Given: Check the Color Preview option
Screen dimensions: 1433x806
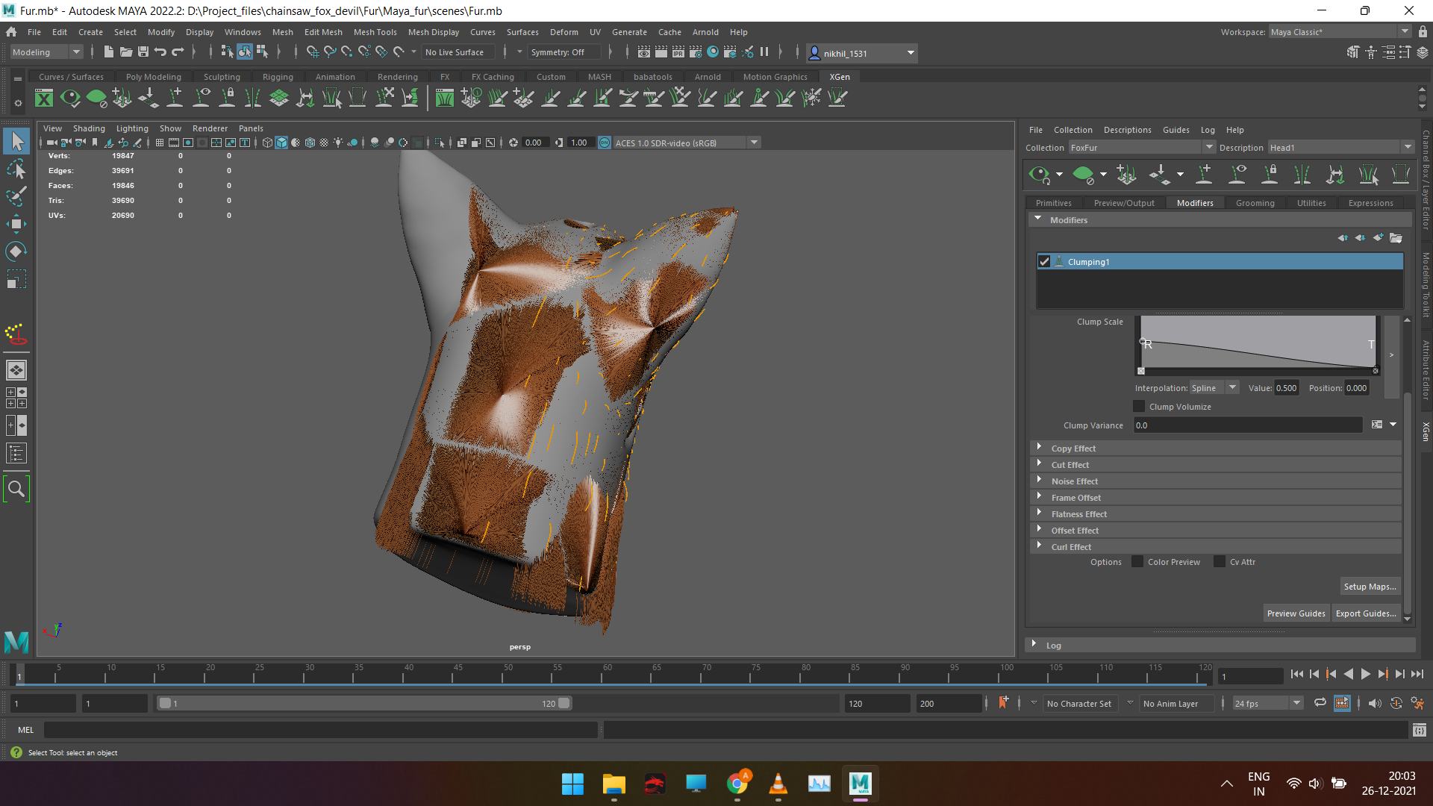Looking at the screenshot, I should pyautogui.click(x=1137, y=561).
